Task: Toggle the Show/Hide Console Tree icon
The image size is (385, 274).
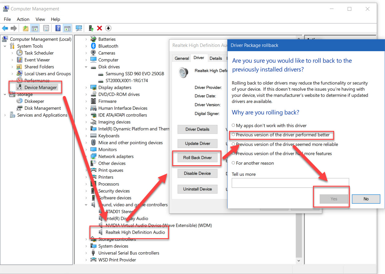Action: pyautogui.click(x=35, y=28)
